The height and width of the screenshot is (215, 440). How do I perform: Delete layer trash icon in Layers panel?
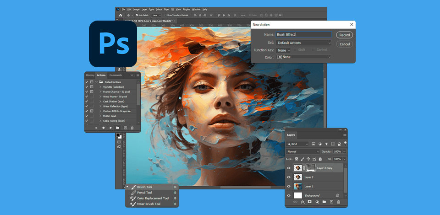point(338,202)
